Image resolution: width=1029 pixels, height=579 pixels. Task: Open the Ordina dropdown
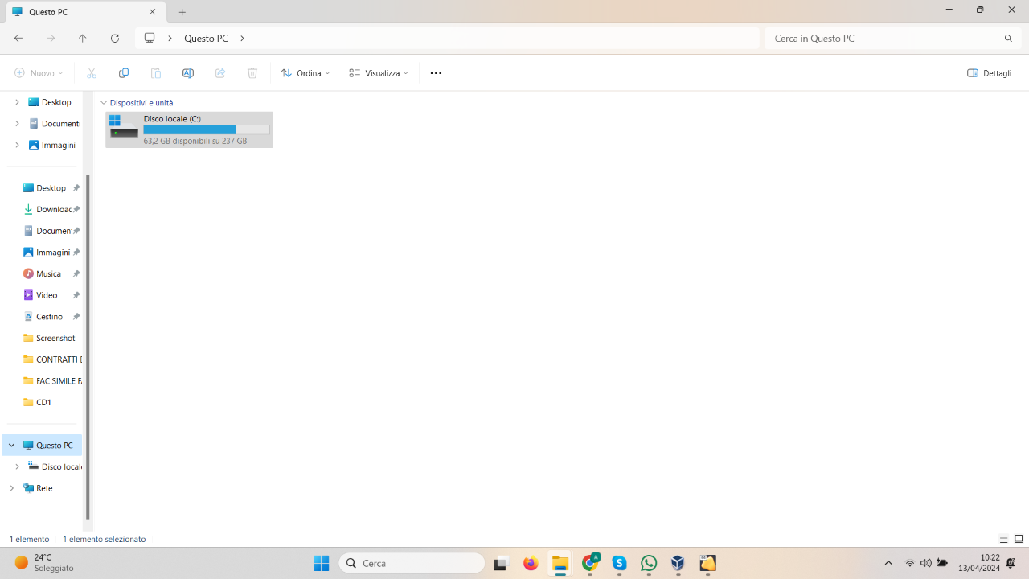point(305,73)
